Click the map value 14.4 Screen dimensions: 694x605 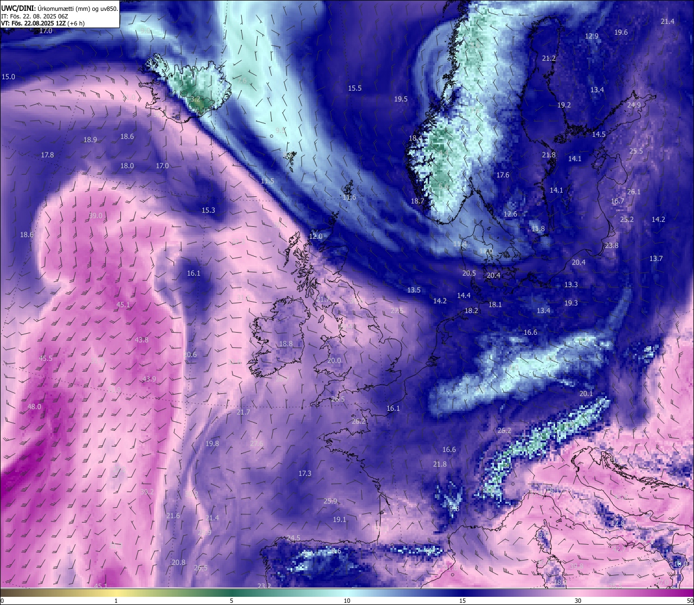tap(464, 296)
